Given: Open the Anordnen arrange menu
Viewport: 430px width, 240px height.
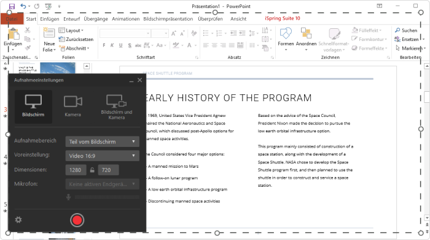Looking at the screenshot, I should (306, 40).
